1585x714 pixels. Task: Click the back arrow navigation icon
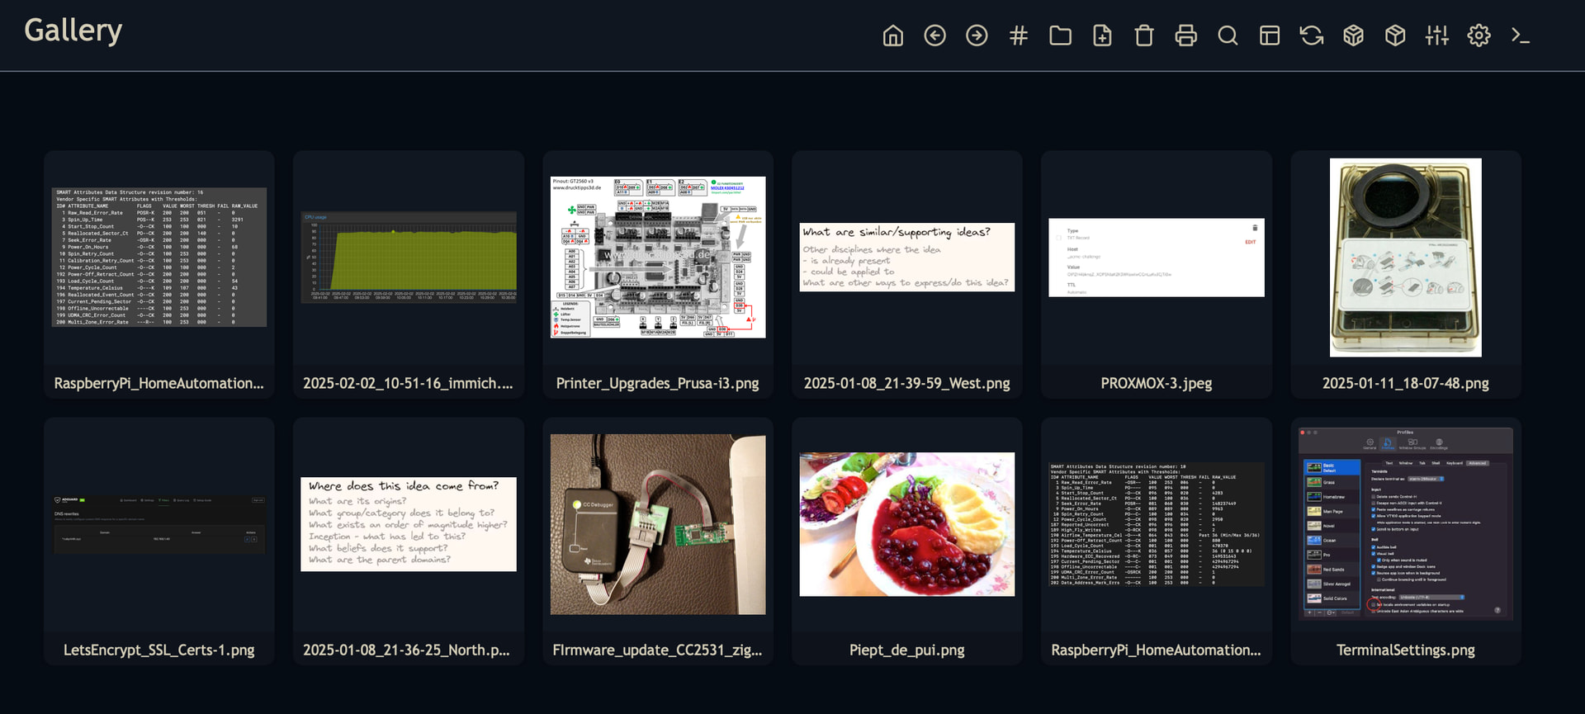(x=934, y=35)
